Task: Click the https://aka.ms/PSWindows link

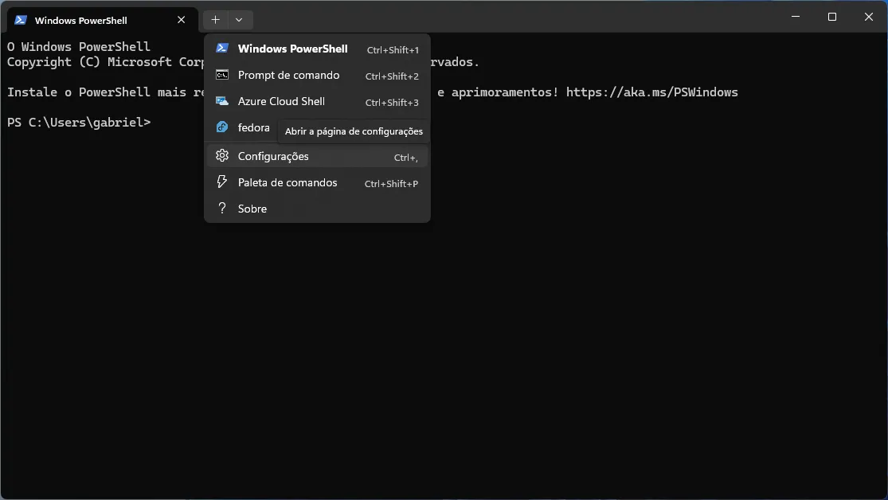Action: pos(651,92)
